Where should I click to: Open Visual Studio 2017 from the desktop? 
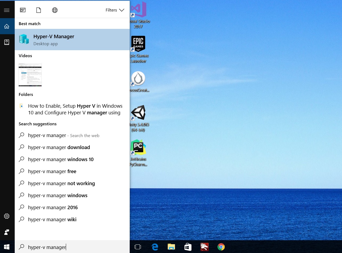(138, 9)
